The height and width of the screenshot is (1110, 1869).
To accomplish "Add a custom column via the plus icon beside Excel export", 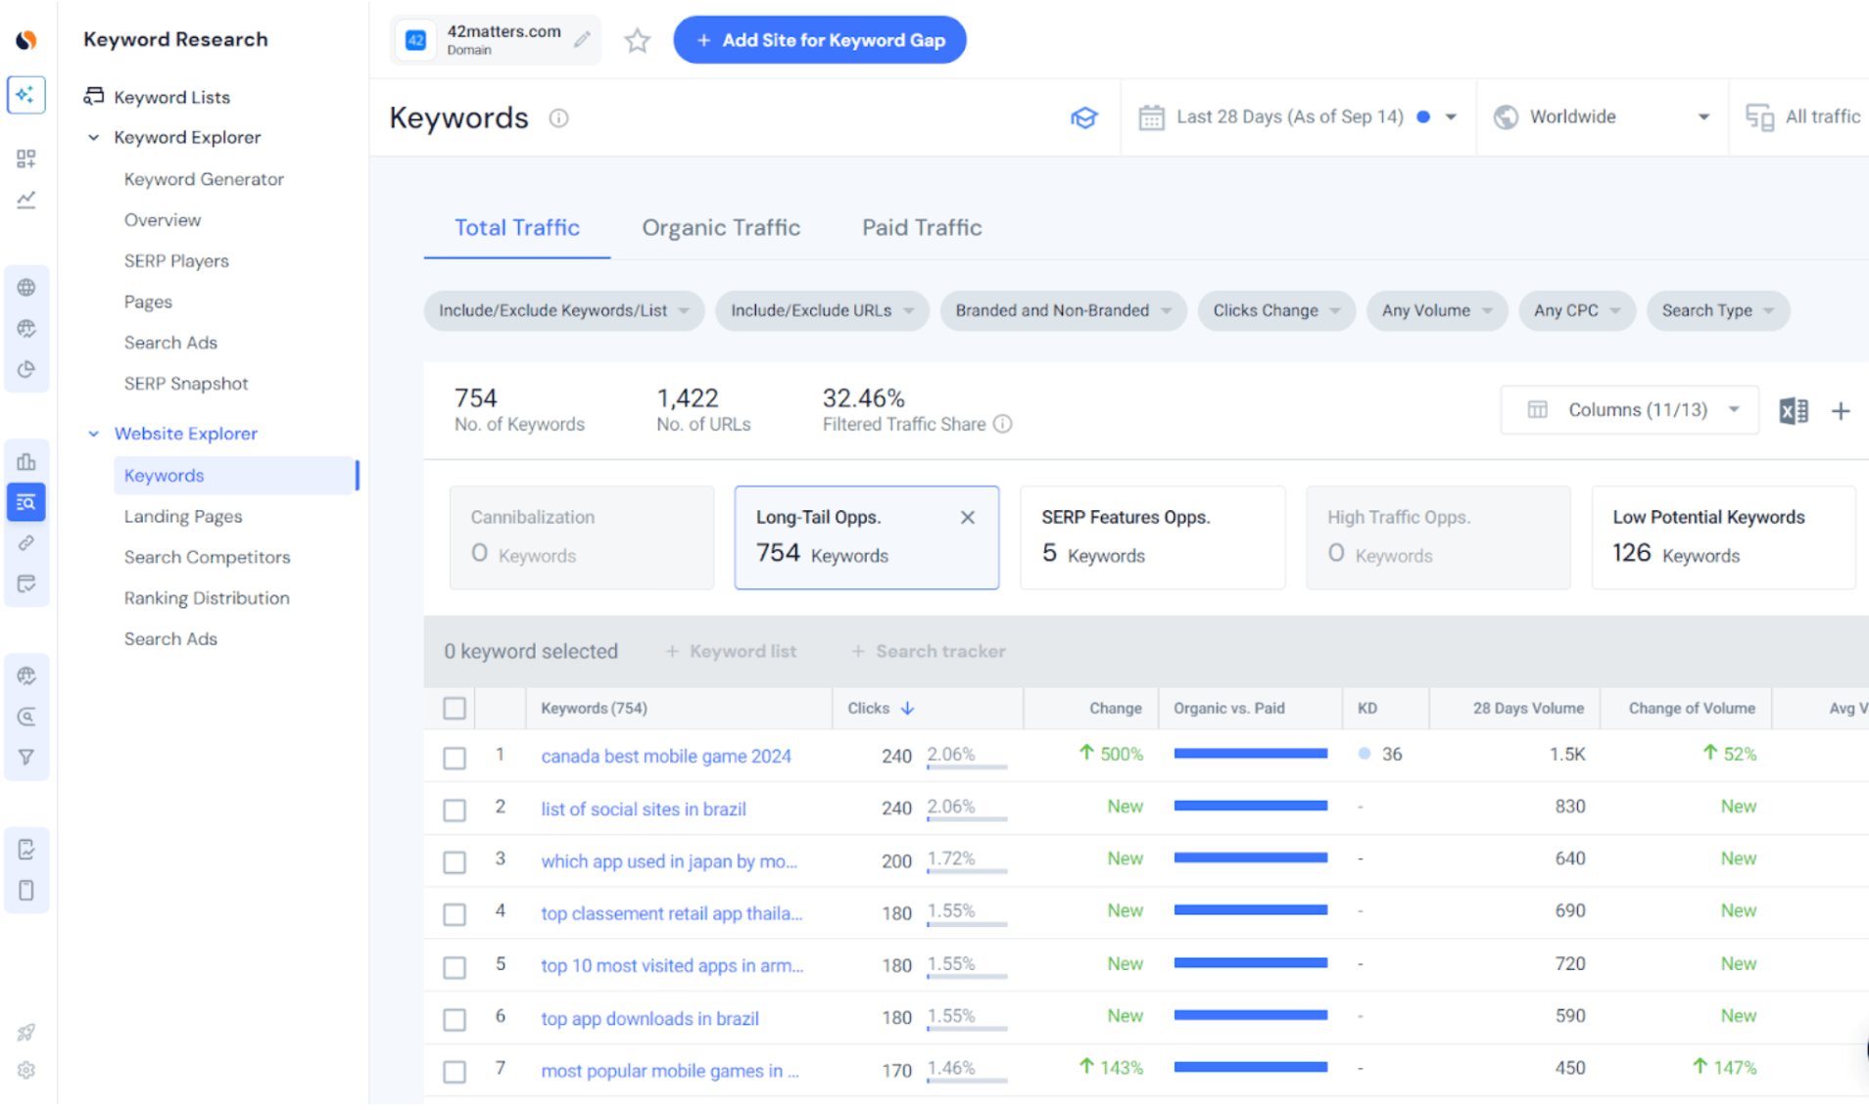I will [x=1843, y=410].
